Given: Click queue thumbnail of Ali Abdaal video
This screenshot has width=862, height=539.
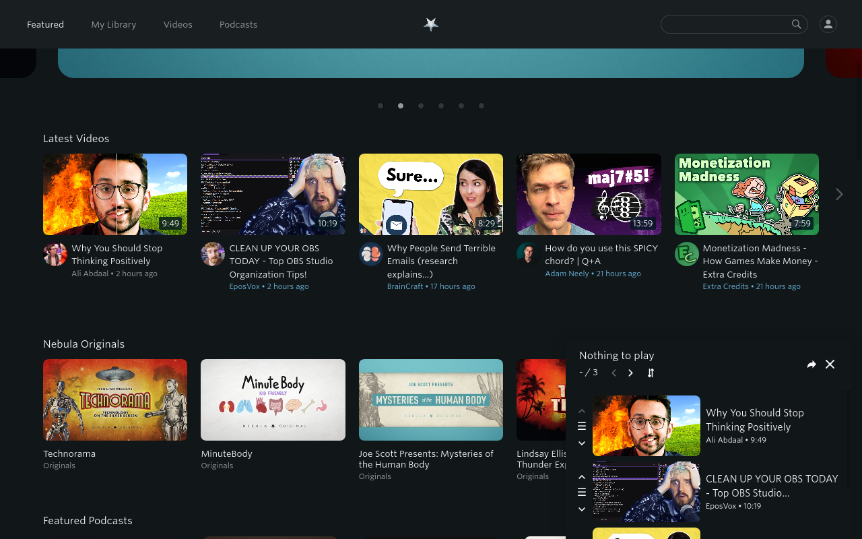Looking at the screenshot, I should (x=646, y=426).
